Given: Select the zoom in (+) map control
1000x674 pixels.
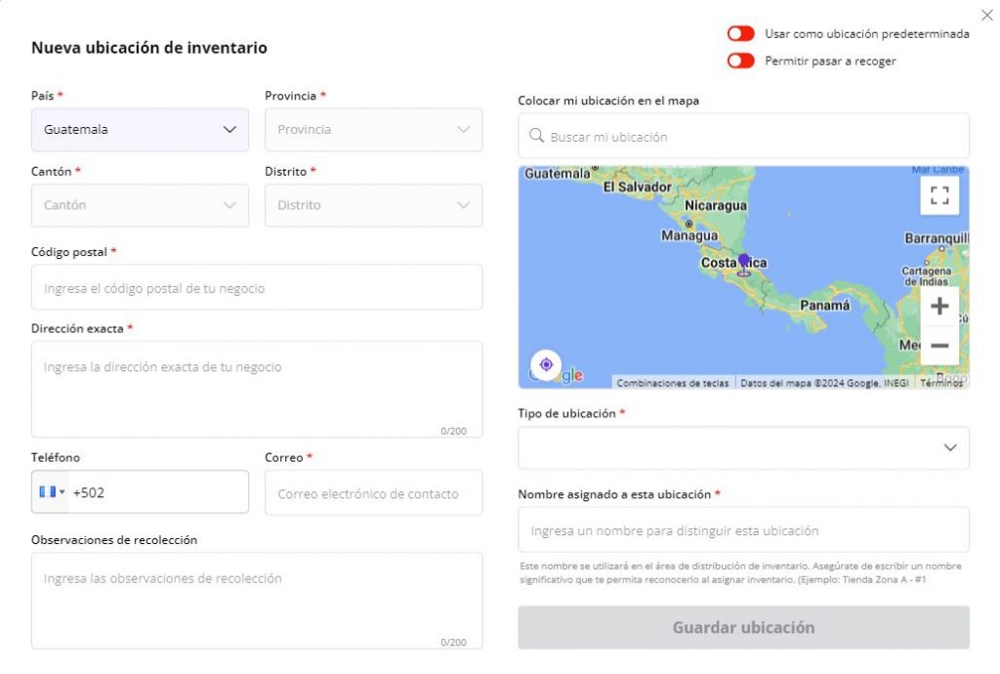Looking at the screenshot, I should point(938,306).
